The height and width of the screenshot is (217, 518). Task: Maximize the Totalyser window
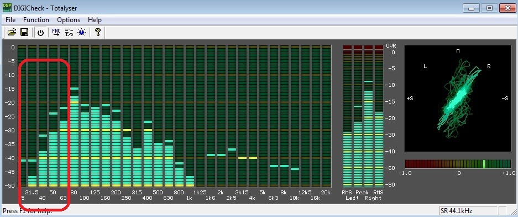tap(490, 8)
